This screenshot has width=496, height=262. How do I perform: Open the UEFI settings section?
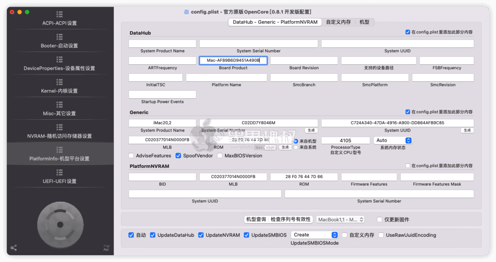coord(59,177)
